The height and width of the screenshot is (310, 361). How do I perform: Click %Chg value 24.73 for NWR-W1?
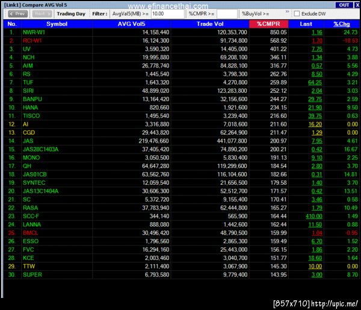pos(351,33)
